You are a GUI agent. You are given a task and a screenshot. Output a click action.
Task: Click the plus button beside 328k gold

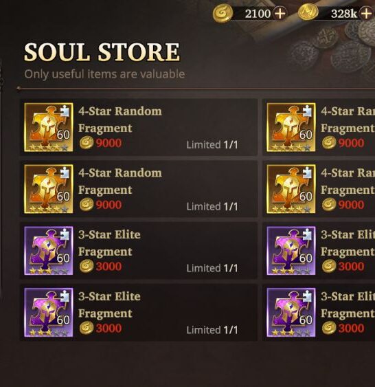366,13
